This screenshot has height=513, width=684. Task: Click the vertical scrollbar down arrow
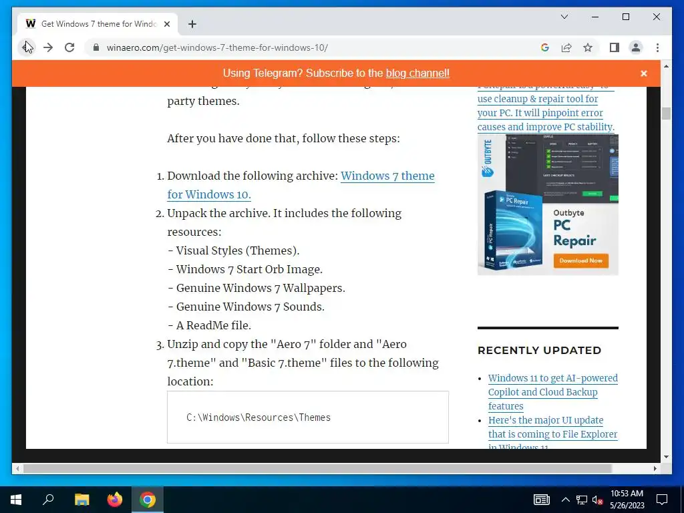point(666,457)
